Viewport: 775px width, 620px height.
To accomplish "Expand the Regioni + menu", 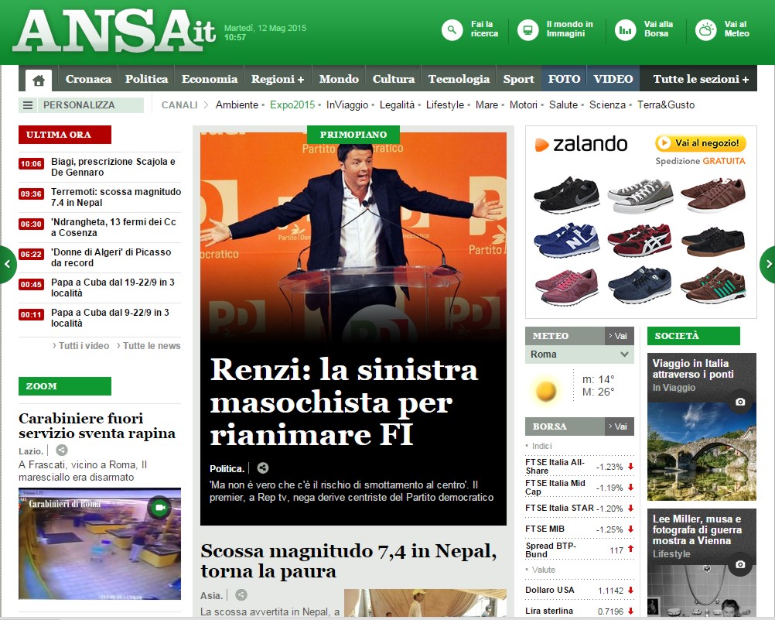I will (x=278, y=79).
